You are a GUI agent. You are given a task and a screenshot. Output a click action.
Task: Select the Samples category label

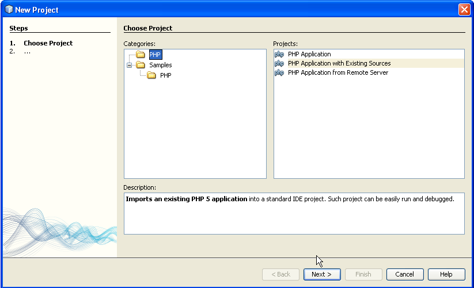161,65
